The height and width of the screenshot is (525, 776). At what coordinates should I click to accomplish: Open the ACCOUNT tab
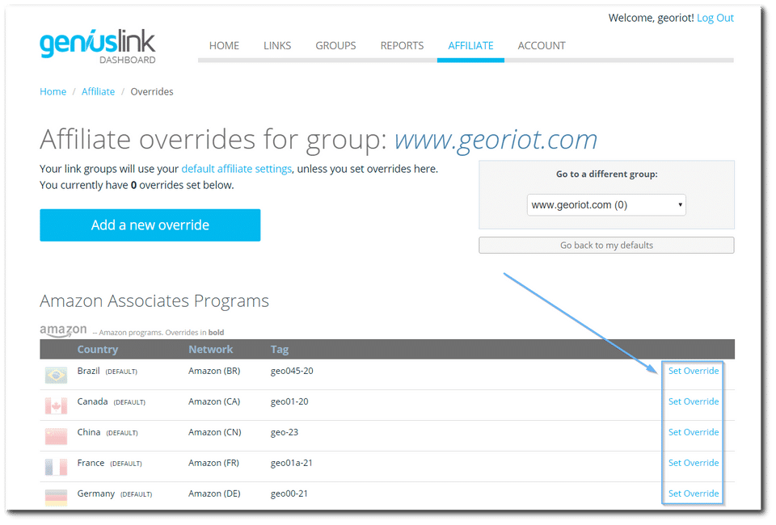click(542, 45)
